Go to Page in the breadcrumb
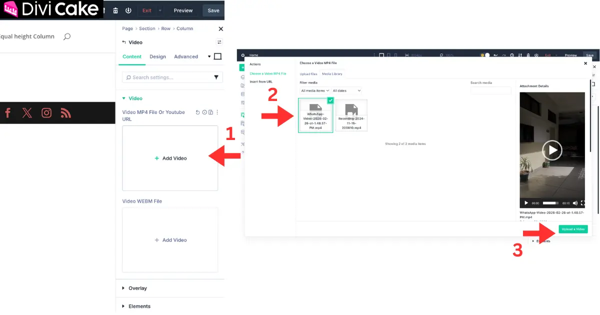This screenshot has height=315, width=600. [127, 28]
